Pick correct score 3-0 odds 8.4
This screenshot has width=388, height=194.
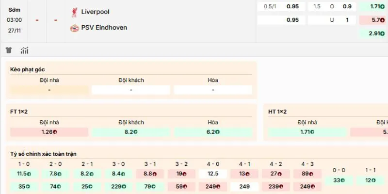click(x=118, y=174)
